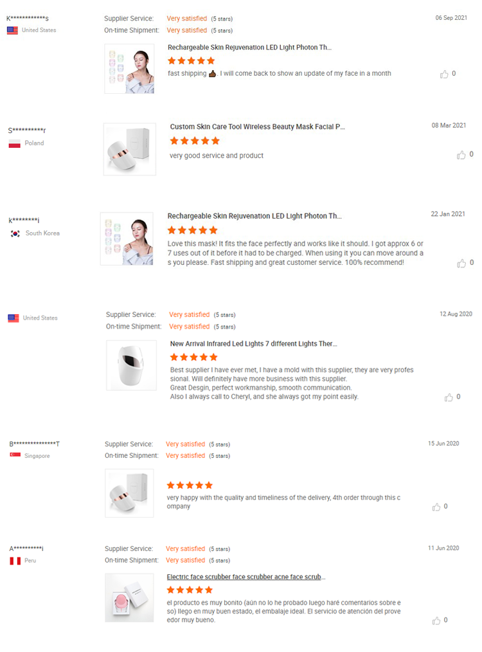Like the Singapore reviewer's review
This screenshot has height=652, width=482.
point(436,507)
